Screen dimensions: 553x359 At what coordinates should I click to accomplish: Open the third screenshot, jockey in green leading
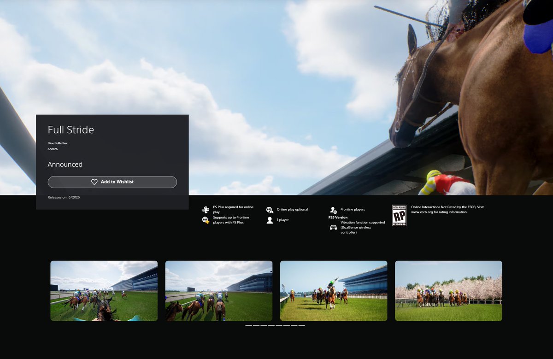[334, 291]
